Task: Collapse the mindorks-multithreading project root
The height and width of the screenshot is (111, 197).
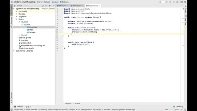Action: pyautogui.click(x=14, y=9)
